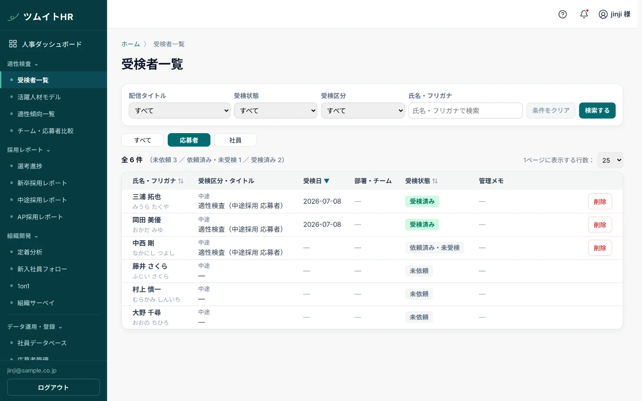Collapse the 組織開発 sidebar section
This screenshot has width=642, height=401.
click(22, 236)
